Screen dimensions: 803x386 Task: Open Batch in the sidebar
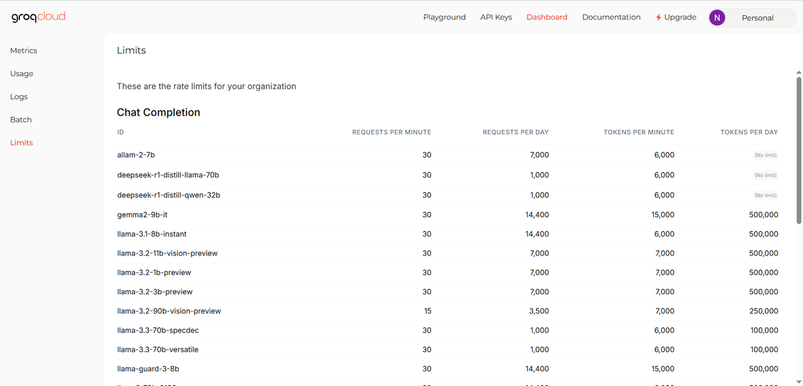pos(21,120)
